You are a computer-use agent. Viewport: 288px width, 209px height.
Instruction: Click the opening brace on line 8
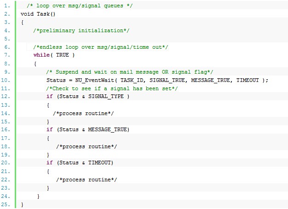[35, 64]
